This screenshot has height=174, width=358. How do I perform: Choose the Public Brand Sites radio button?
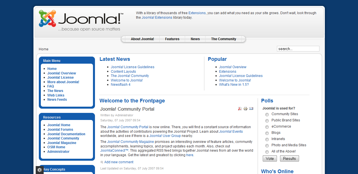[x=267, y=121]
